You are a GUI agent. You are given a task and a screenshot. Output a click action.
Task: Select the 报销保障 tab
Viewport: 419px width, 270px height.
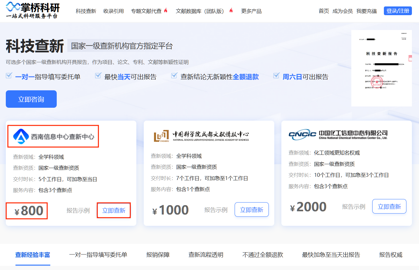coord(158,255)
